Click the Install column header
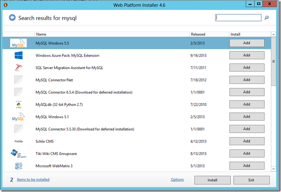The width and height of the screenshot is (281, 192). coord(250,34)
